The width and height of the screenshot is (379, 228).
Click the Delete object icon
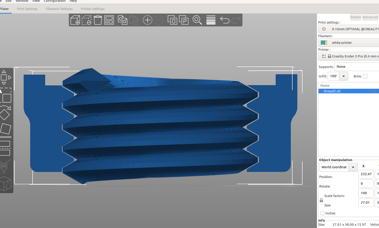98,20
